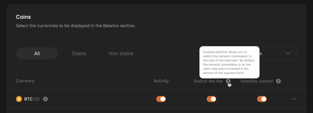Viewport: 313px width, 113px height.
Task: Open the info icon next to BTC (2)
Action: coord(45,99)
